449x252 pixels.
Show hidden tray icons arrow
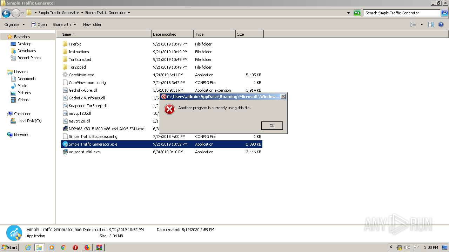[x=391, y=247]
